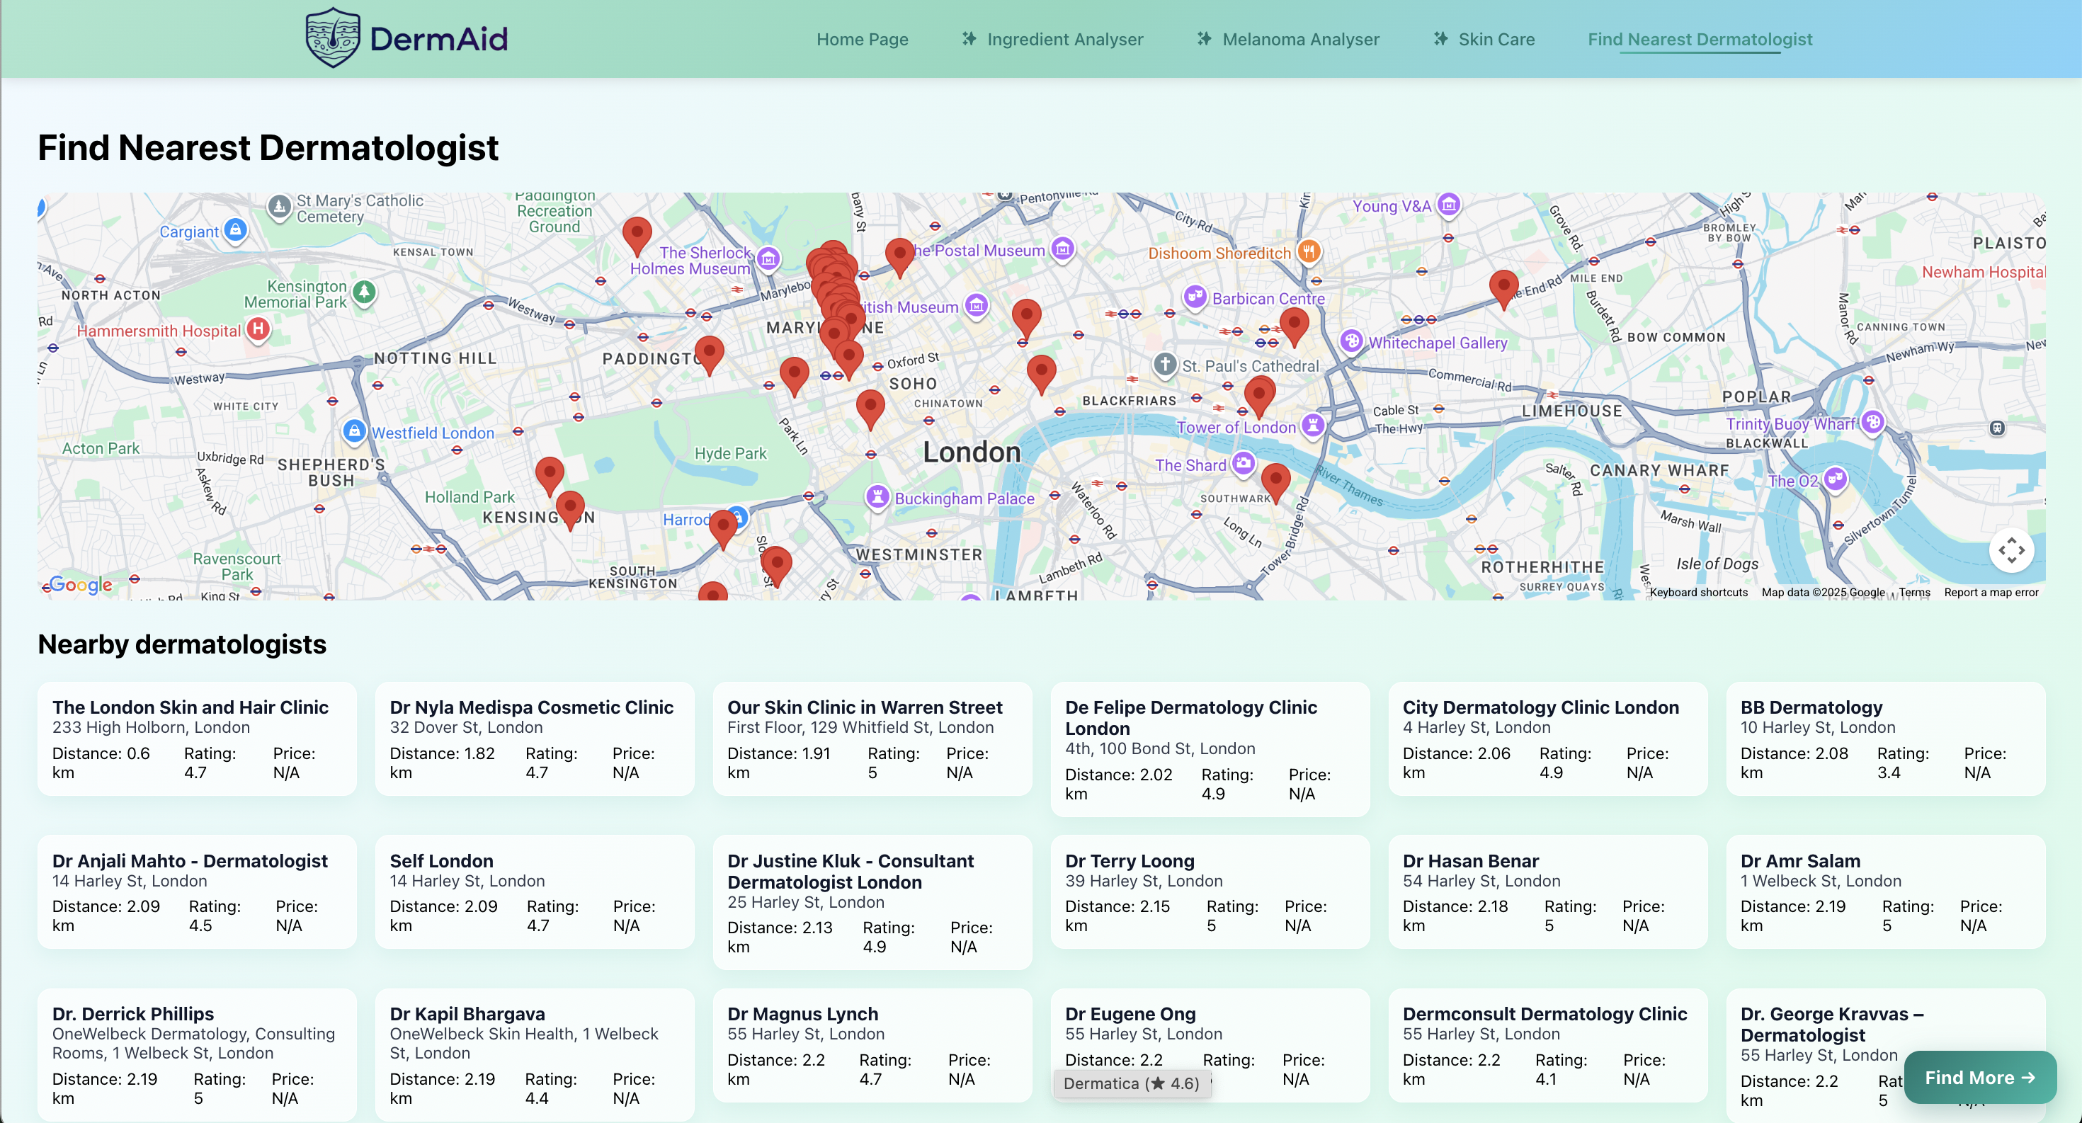Open The London Skin and Hair Clinic card
Viewport: 2082px width, 1123px height.
tap(196, 738)
